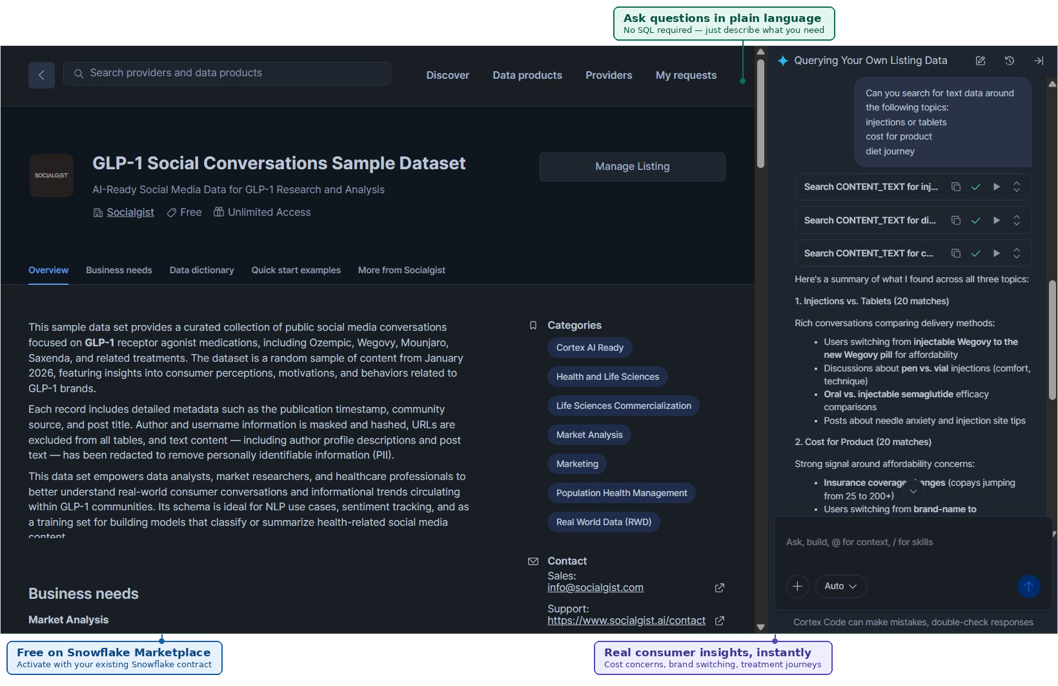Open the Auto mode dropdown
1058x686 pixels.
pyautogui.click(x=840, y=586)
